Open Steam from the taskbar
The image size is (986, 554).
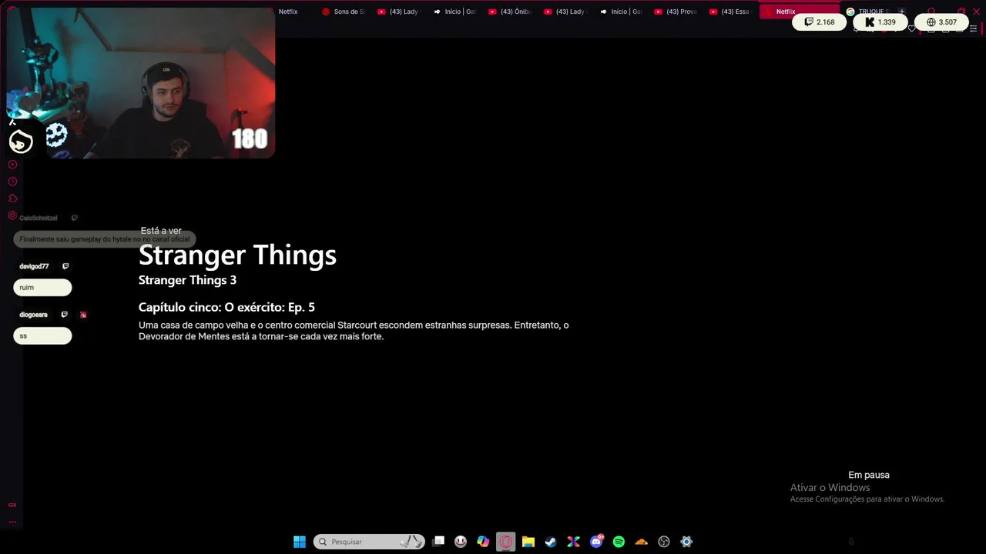pyautogui.click(x=551, y=542)
